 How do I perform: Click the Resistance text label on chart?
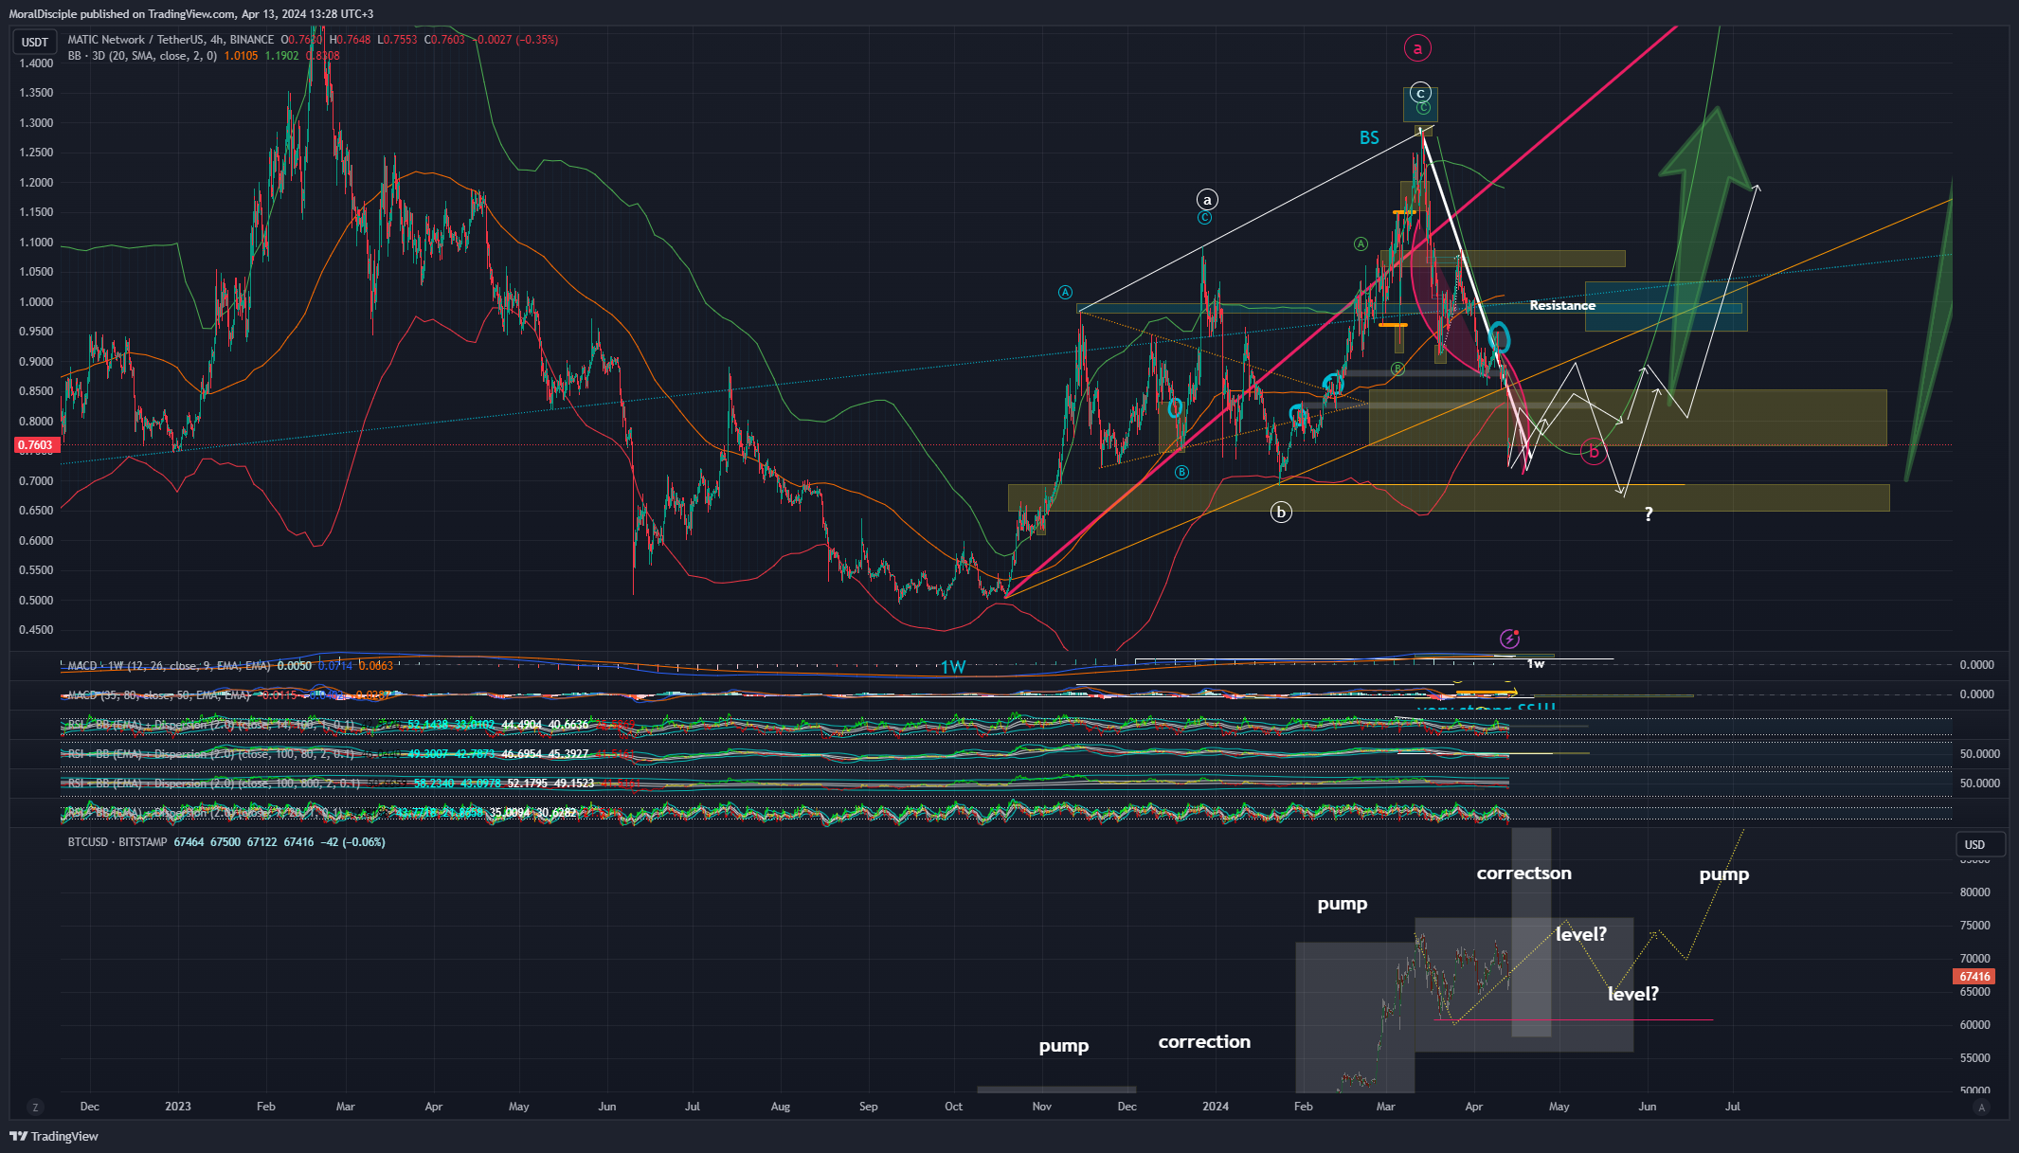(x=1562, y=305)
